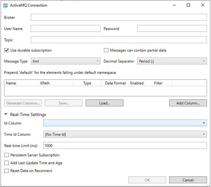Viewport: 211px width, 187px height.
Task: Expand the Id Column combo box
Action: point(125,123)
